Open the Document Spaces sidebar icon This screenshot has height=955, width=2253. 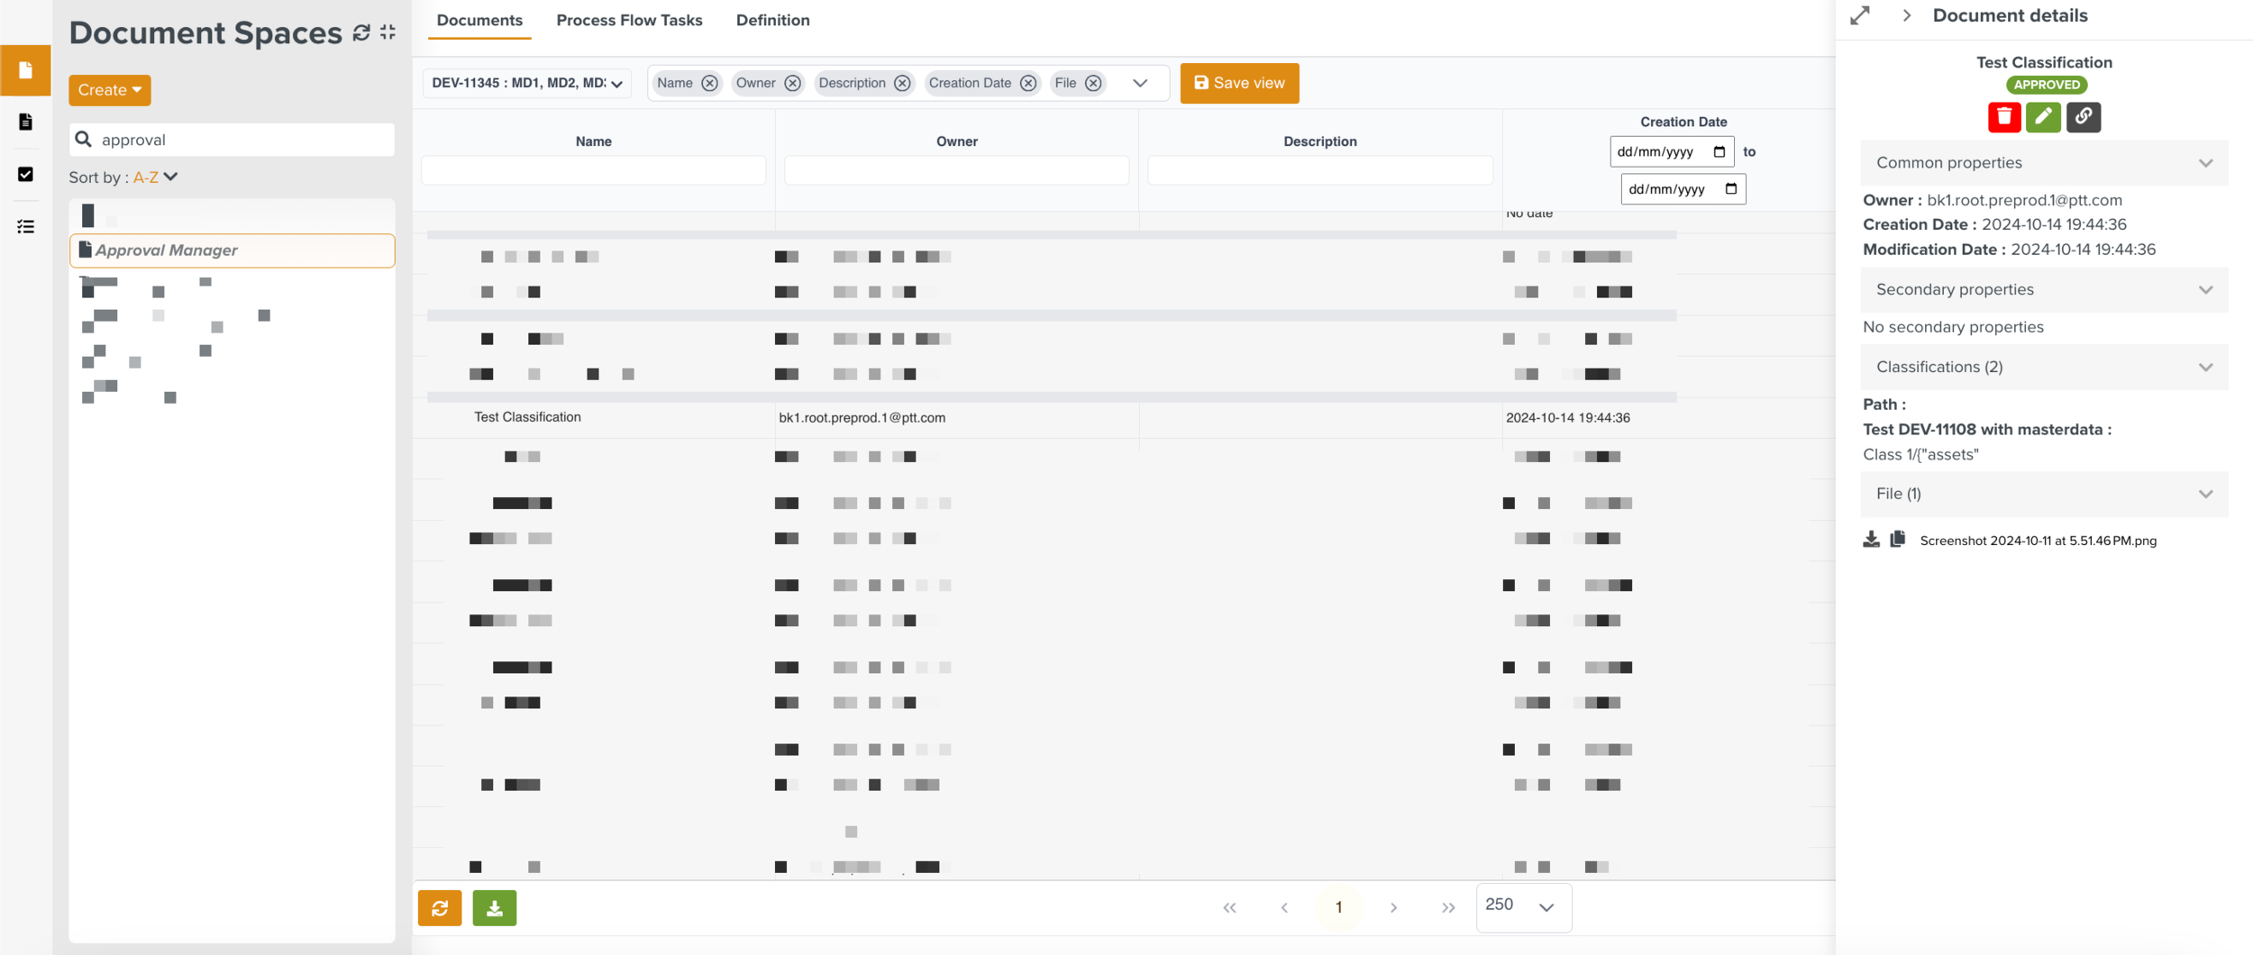pos(25,70)
